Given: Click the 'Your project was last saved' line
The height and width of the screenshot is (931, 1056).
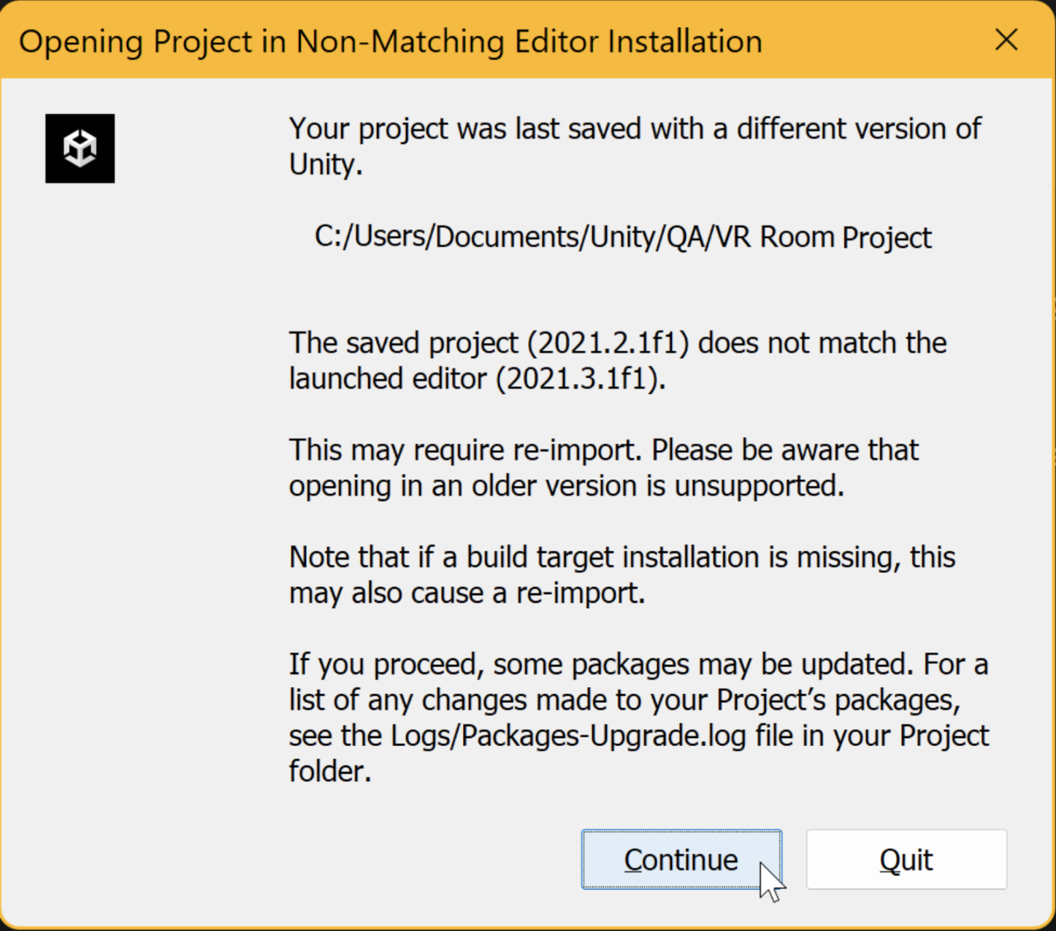Looking at the screenshot, I should (634, 129).
